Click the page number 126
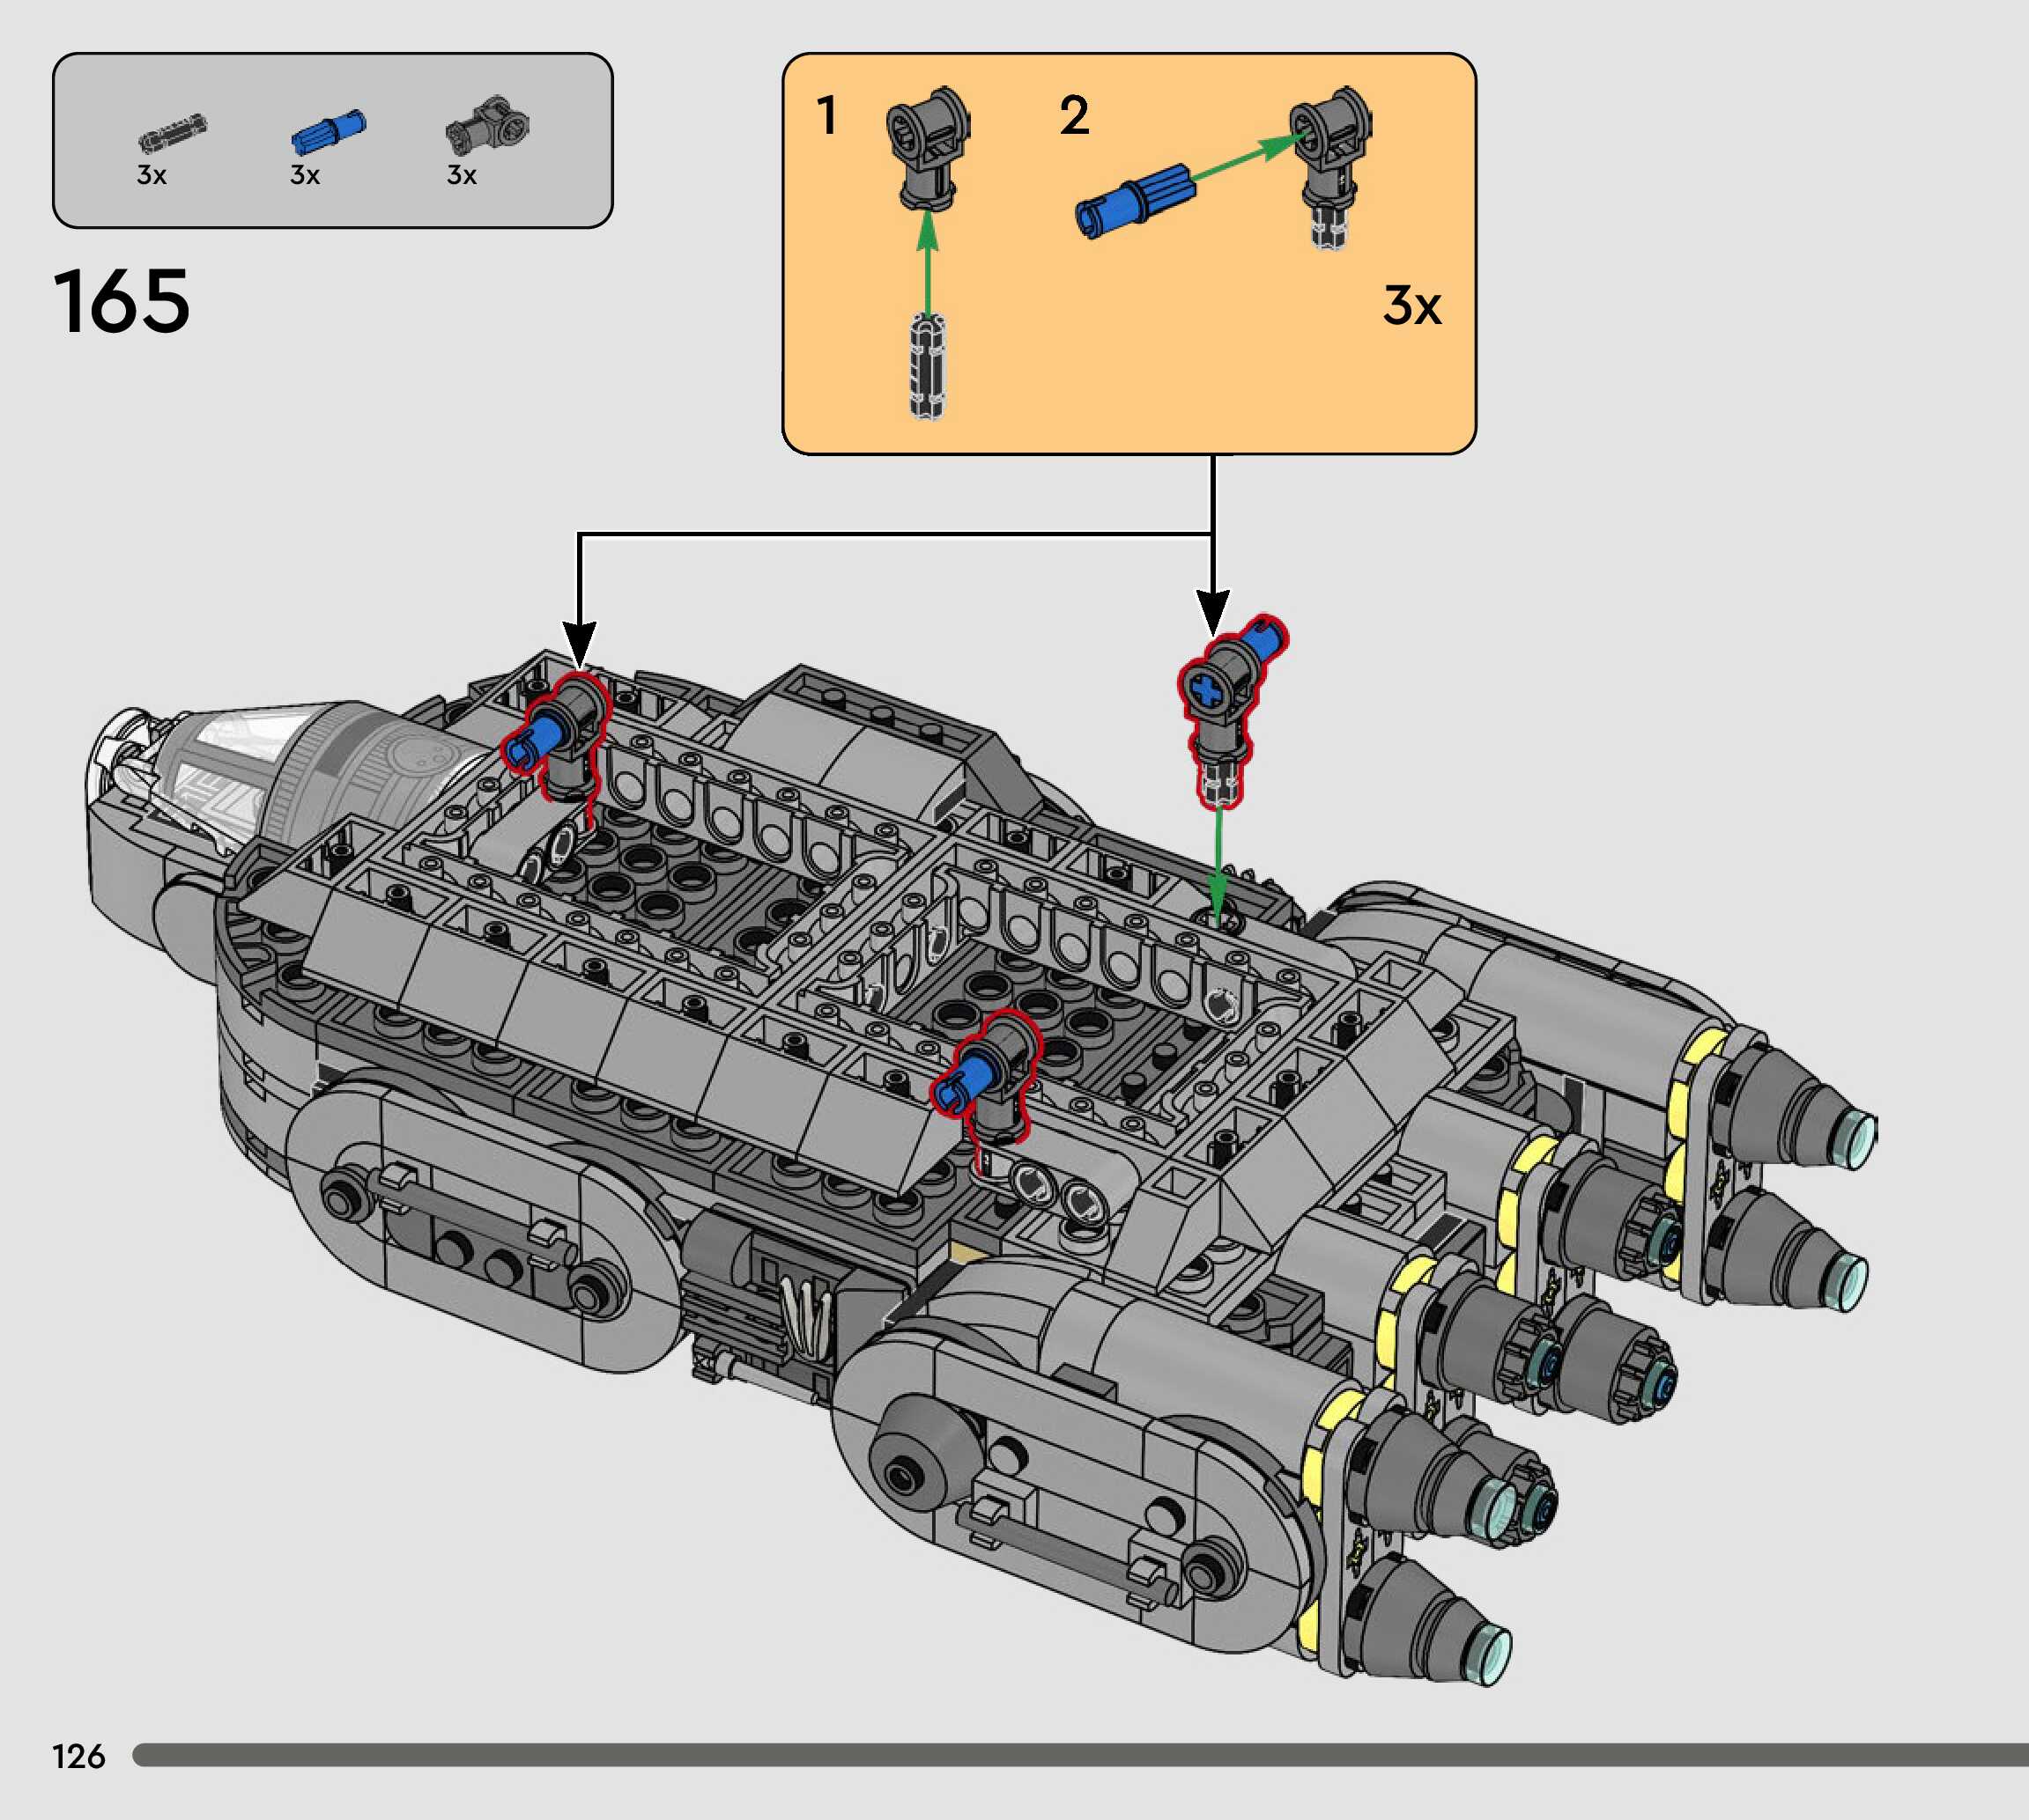The image size is (2029, 1820). [x=78, y=1756]
